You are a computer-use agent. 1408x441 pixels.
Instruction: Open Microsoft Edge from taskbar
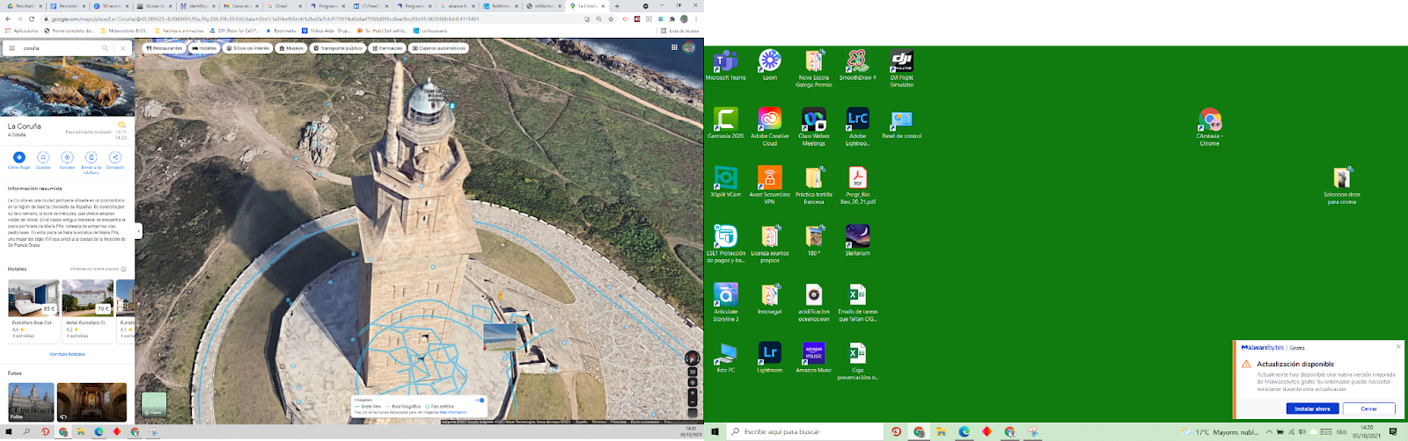click(x=964, y=432)
